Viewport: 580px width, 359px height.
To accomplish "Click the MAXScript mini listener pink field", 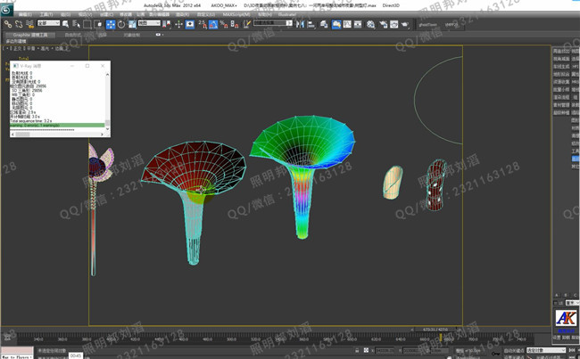I will point(17,350).
